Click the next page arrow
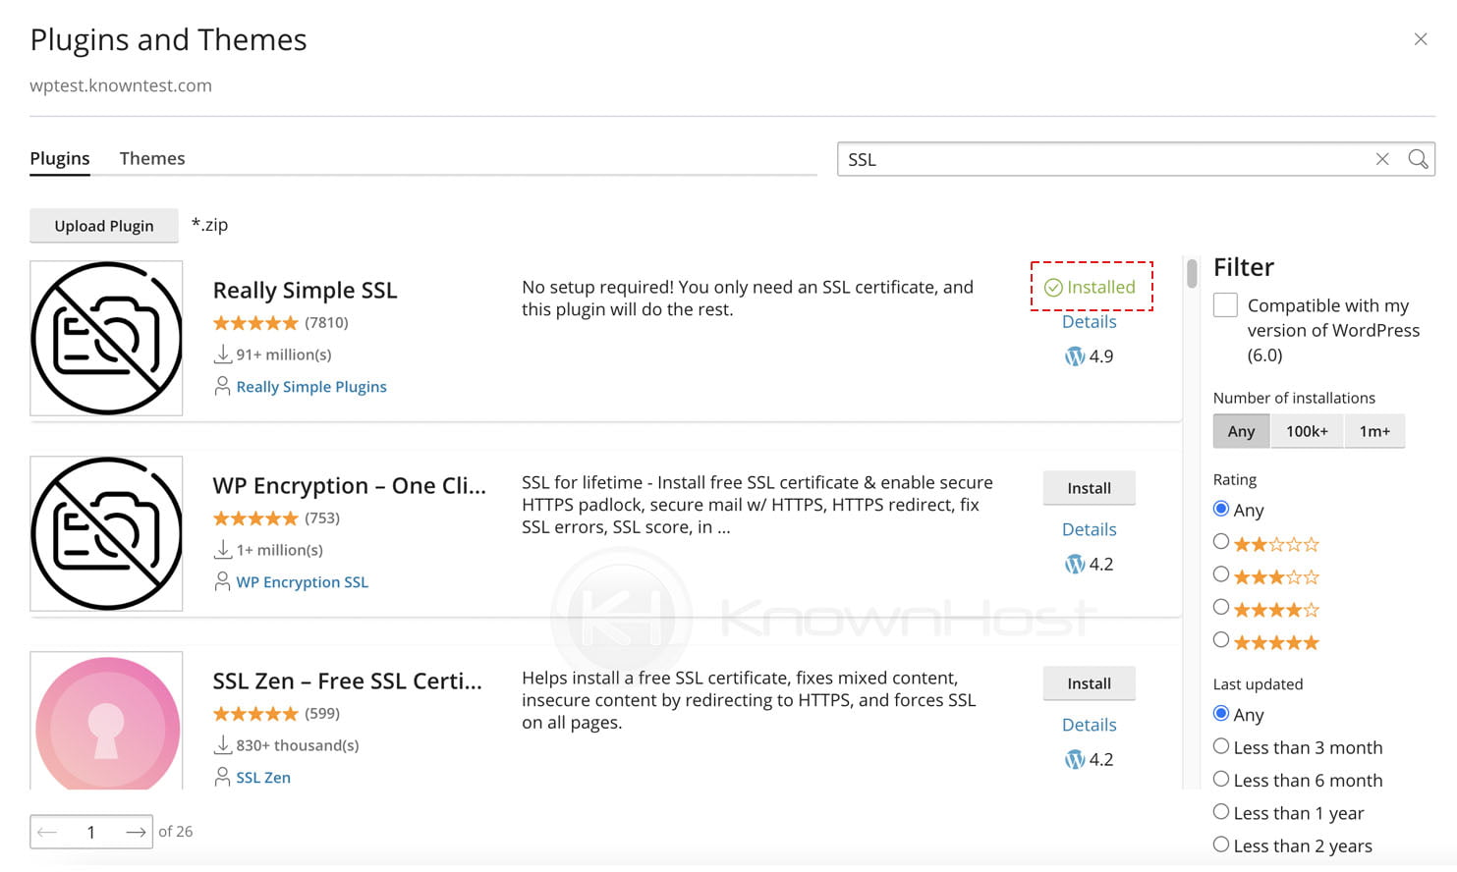 135,832
